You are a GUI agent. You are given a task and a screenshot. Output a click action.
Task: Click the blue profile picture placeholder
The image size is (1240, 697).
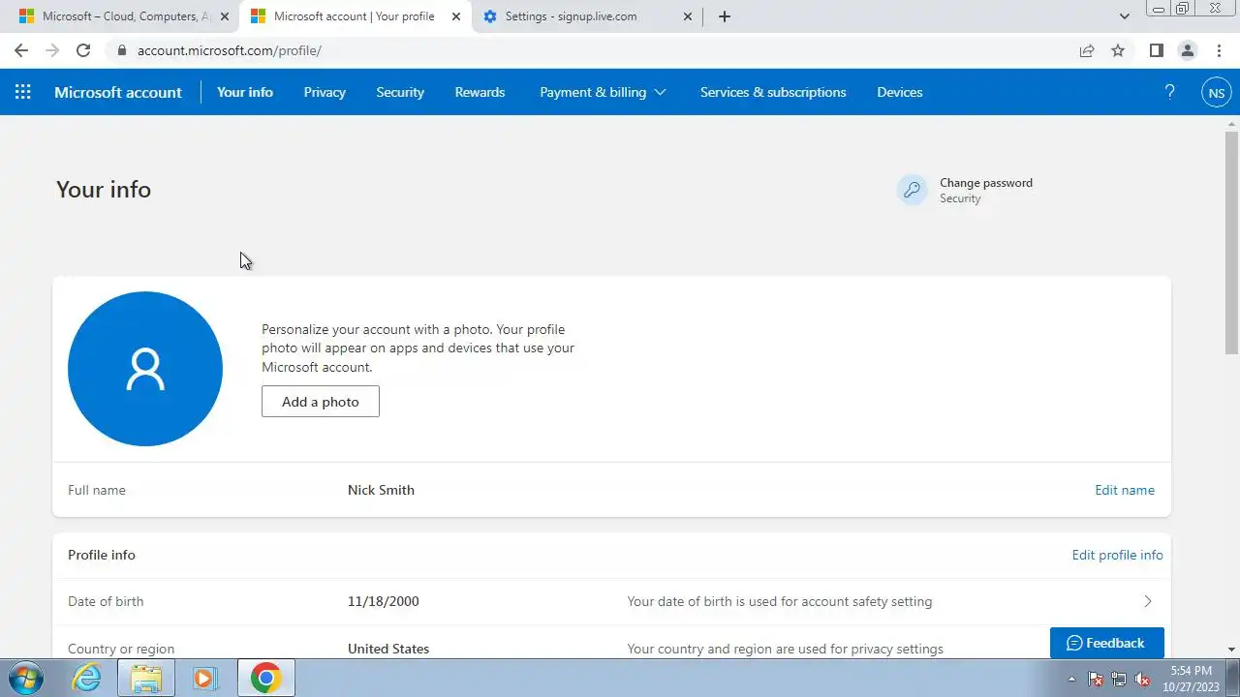(x=145, y=369)
